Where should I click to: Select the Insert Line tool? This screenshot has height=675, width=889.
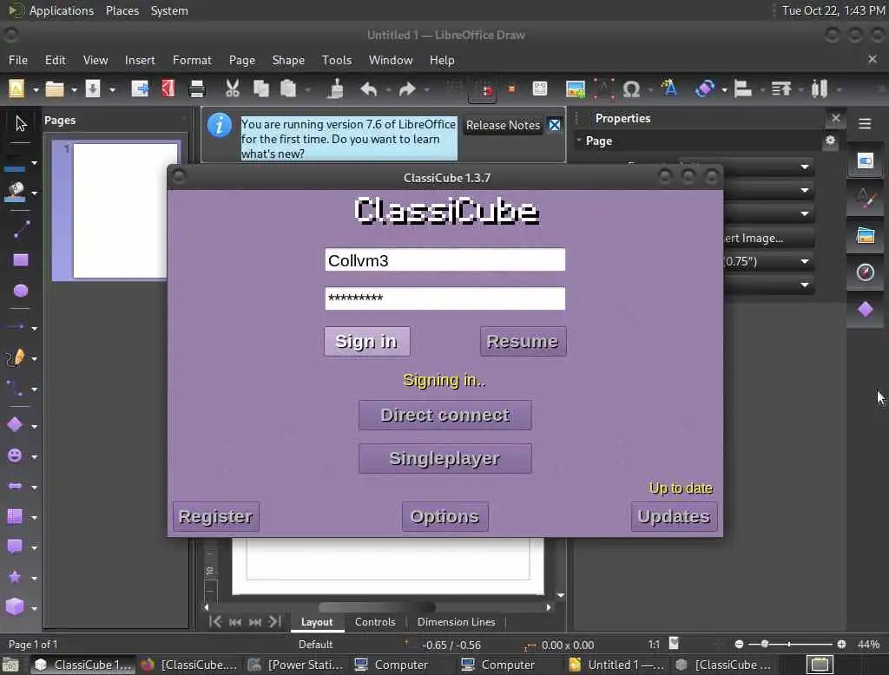[21, 229]
